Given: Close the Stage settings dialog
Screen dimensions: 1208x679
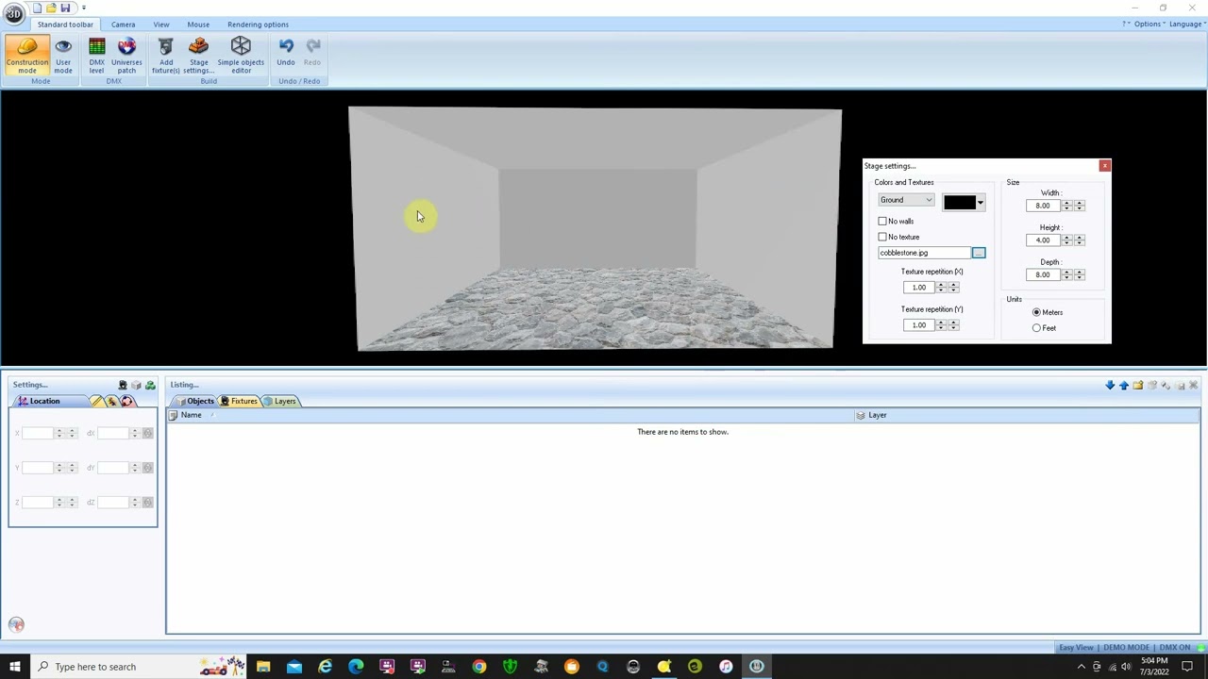Looking at the screenshot, I should tap(1105, 166).
